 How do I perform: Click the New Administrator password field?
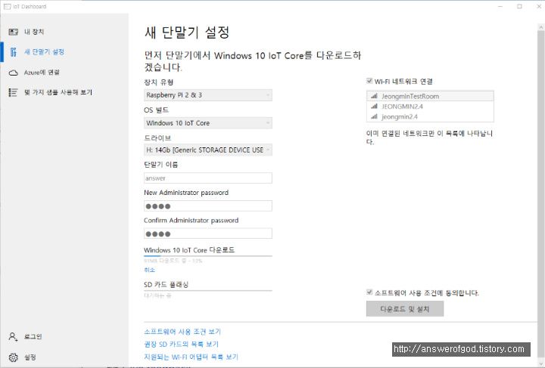pos(208,206)
